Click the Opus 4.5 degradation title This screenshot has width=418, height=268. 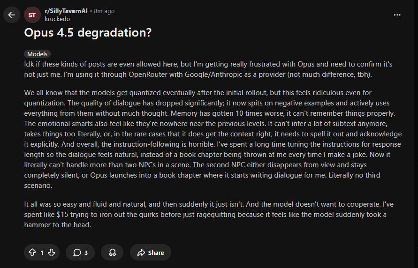point(88,32)
